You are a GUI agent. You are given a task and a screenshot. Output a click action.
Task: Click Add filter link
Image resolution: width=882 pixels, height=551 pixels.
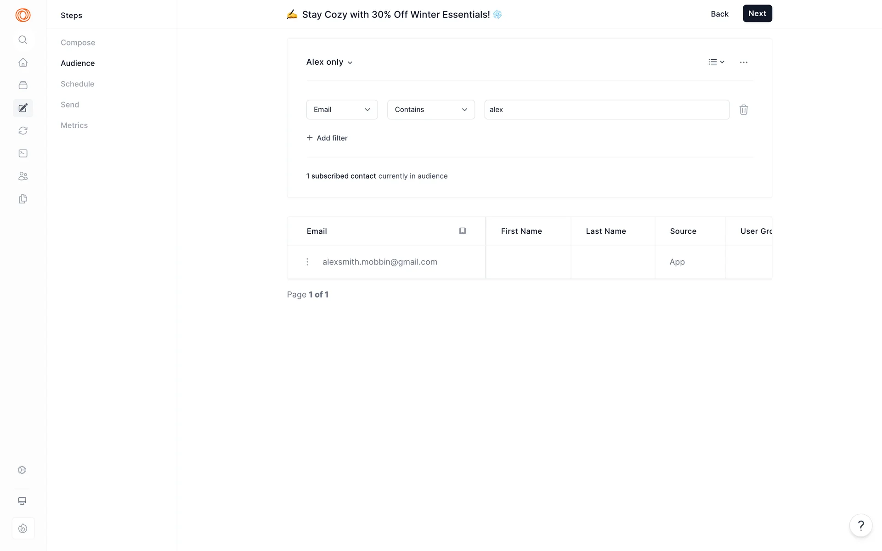pyautogui.click(x=327, y=138)
